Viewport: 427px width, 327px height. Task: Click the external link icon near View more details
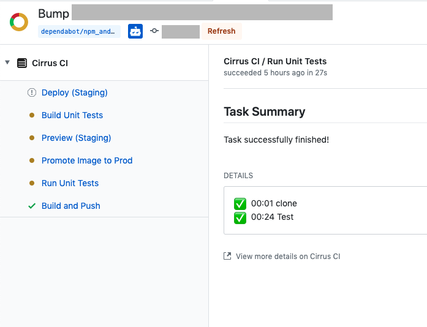[227, 256]
